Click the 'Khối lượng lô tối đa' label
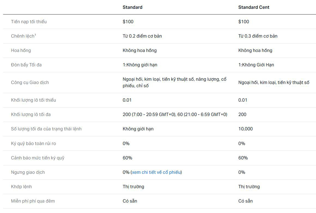316x213 pixels. (x=31, y=115)
